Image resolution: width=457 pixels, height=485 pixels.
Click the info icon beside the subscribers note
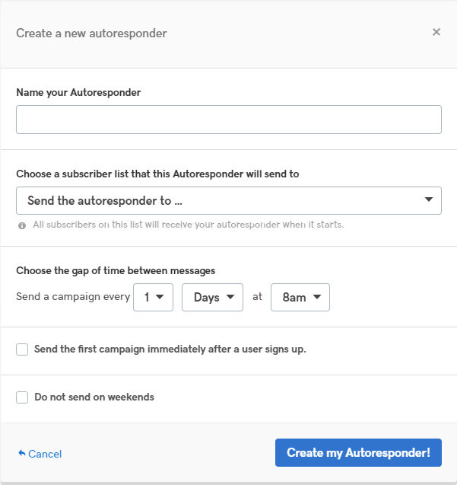(22, 225)
